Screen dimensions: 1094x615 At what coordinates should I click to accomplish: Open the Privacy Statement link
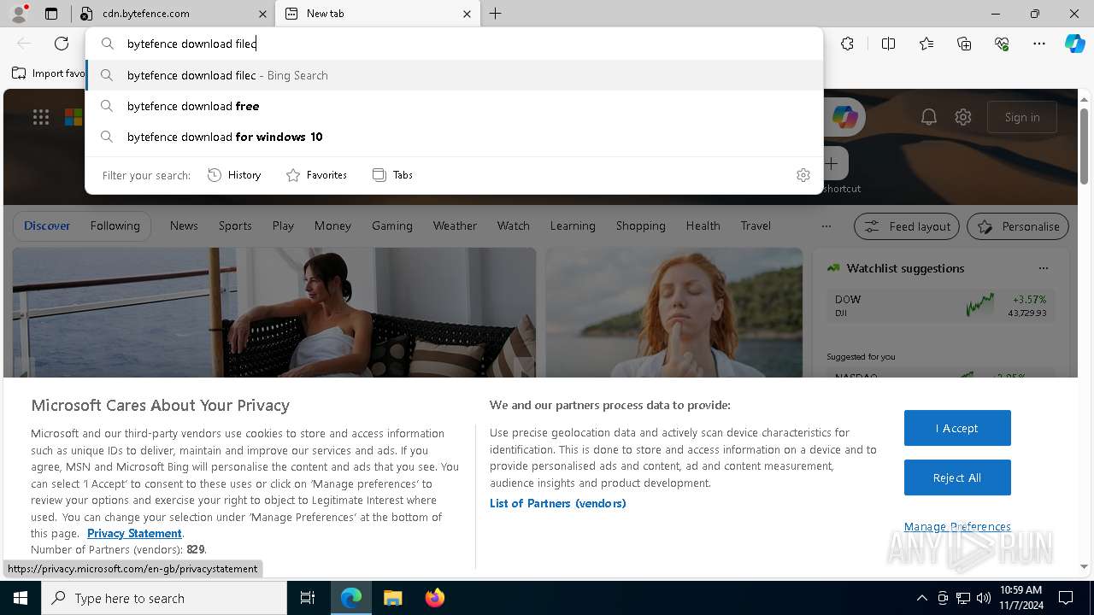134,533
